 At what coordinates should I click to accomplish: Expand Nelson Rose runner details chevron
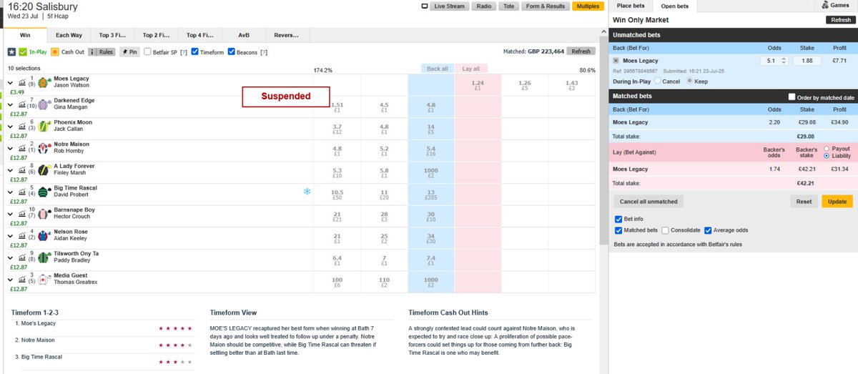click(x=11, y=236)
